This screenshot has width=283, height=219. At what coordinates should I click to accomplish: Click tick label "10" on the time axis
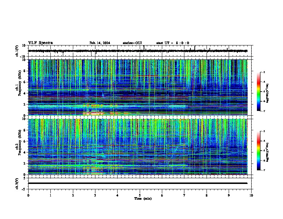(251, 195)
